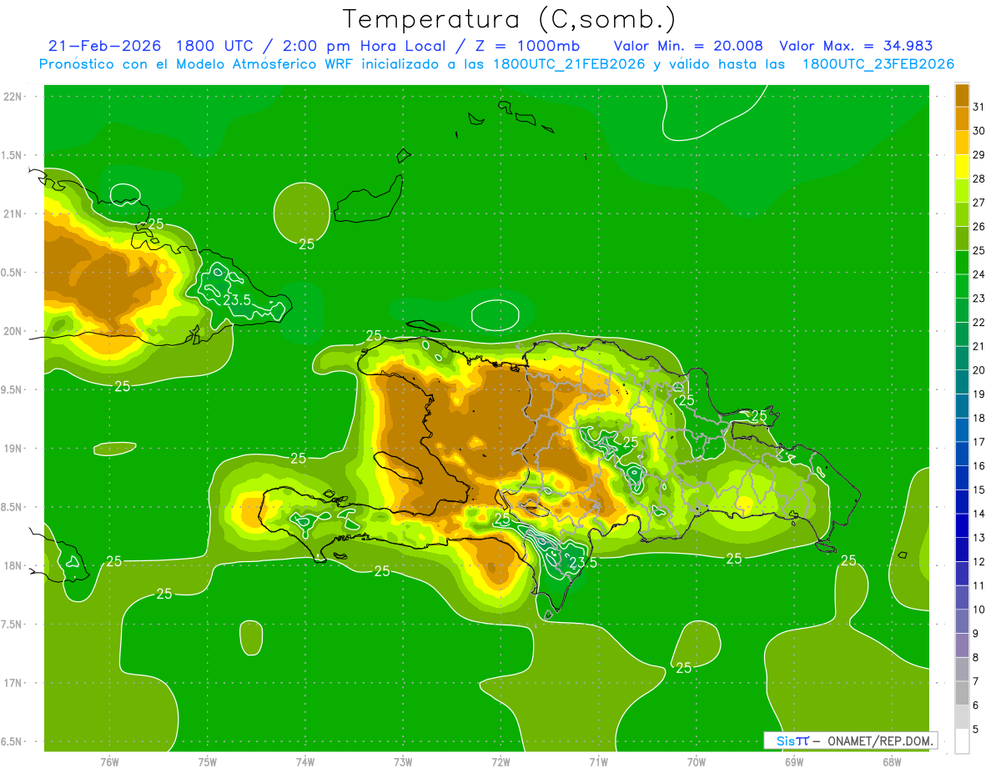
Task: Click the "1800 UTC" time in header
Action: [214, 46]
